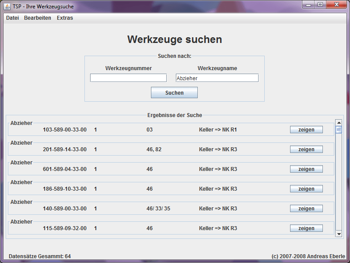Open the Datei menu

(x=12, y=18)
